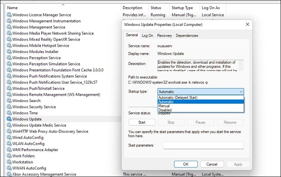Sort services by Startup Type column

(x=182, y=8)
